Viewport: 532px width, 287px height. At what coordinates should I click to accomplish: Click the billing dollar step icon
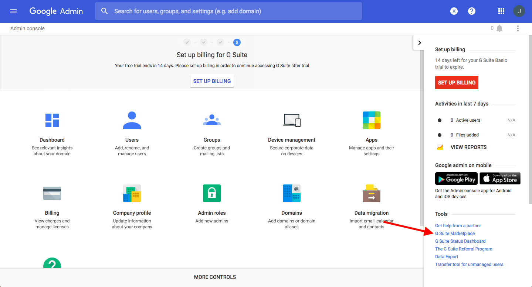click(x=237, y=42)
